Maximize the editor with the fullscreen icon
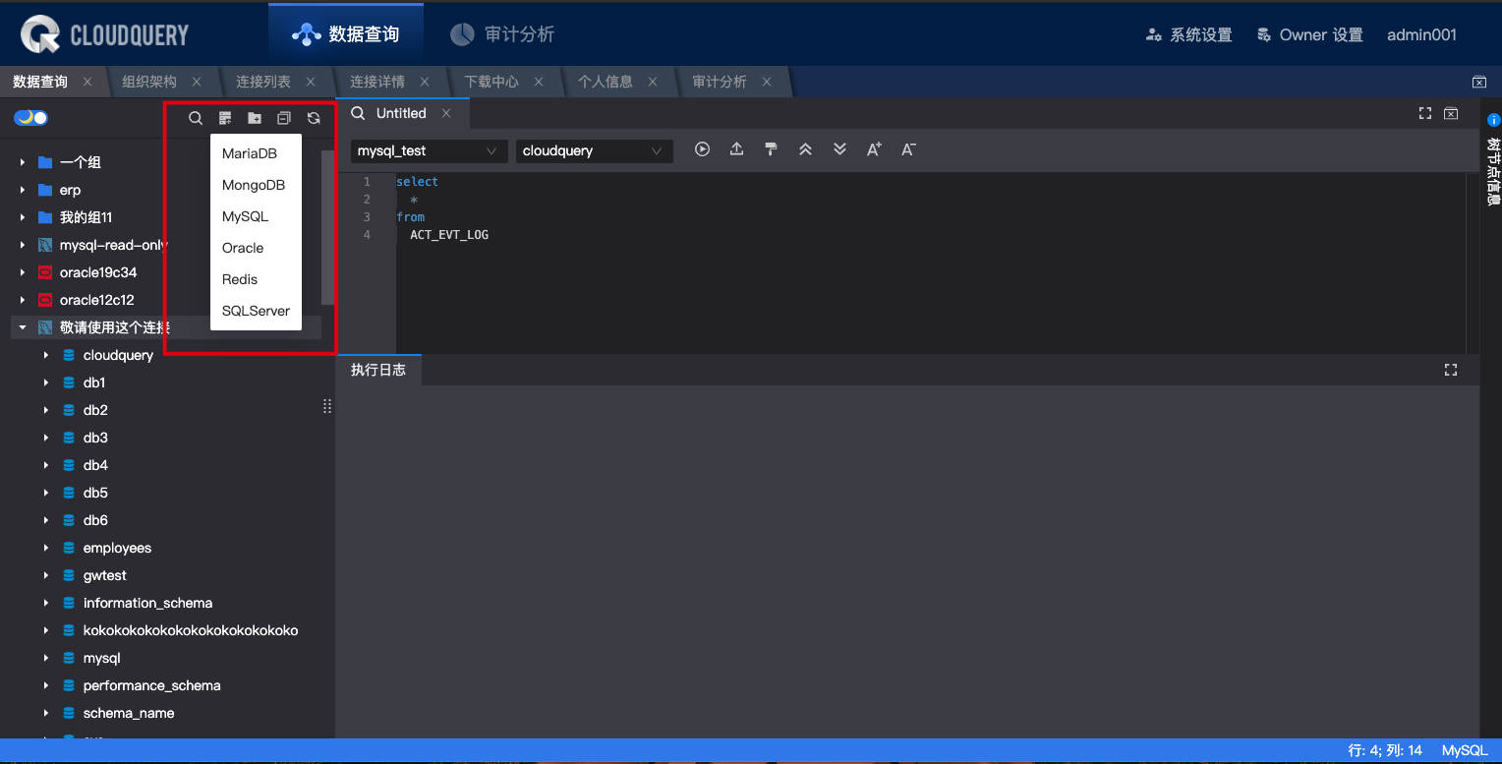The image size is (1502, 764). click(1425, 113)
